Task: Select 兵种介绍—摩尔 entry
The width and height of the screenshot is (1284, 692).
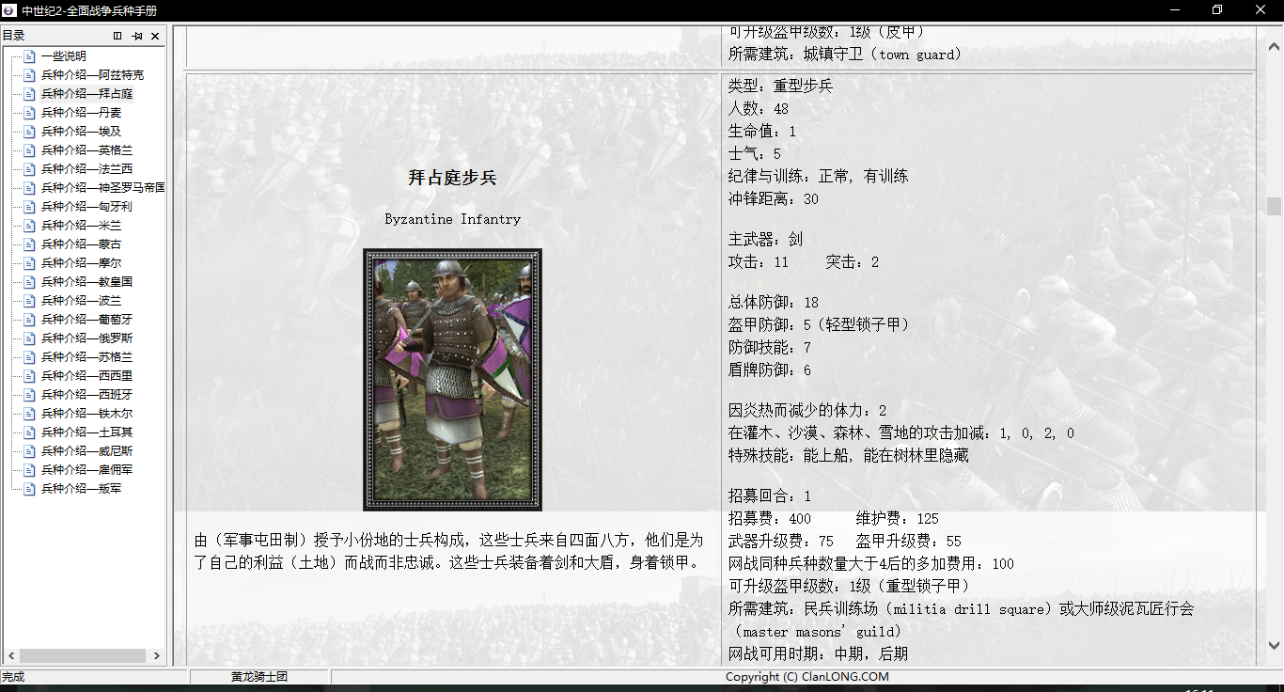Action: point(81,263)
